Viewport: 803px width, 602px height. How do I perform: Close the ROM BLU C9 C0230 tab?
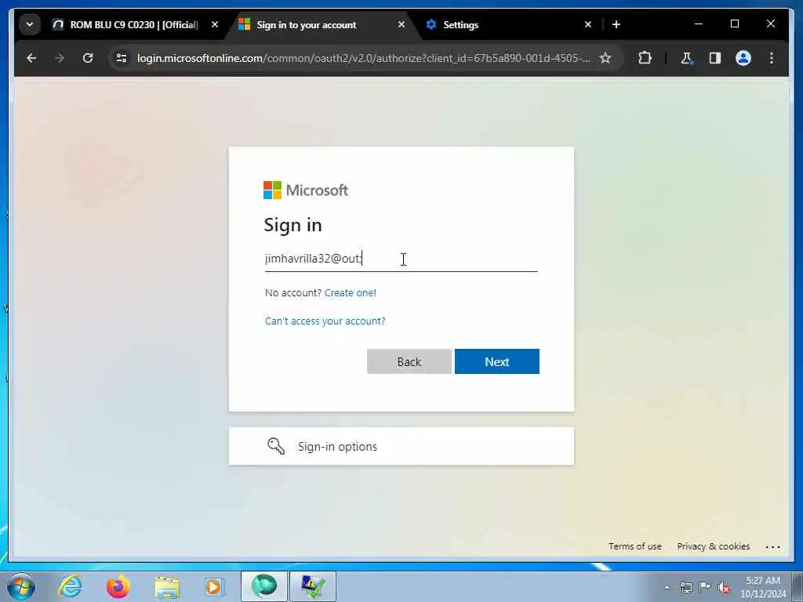tap(215, 24)
